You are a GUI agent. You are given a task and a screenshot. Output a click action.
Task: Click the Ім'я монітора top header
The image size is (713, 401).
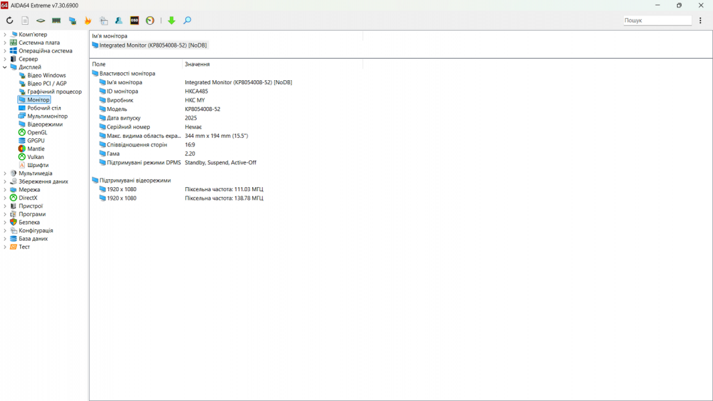(x=110, y=36)
